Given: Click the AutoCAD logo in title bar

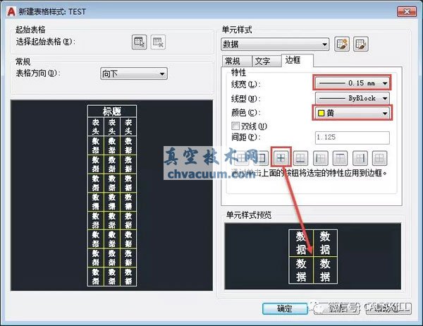Looking at the screenshot, I should 11,11.
